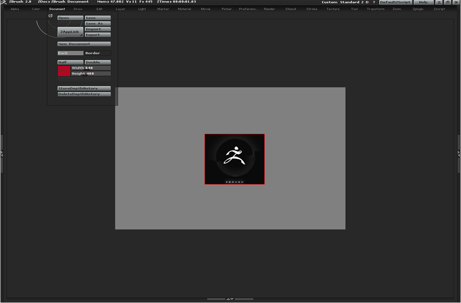Click the Z option in title bar
The image size is (461, 303).
click(362, 2)
